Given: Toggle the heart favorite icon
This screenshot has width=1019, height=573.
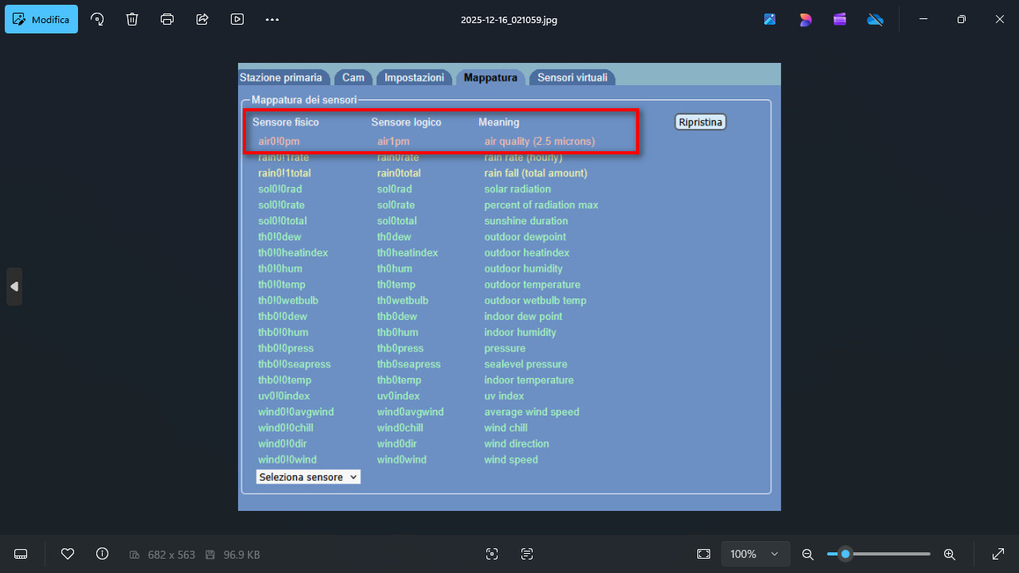Looking at the screenshot, I should tap(68, 554).
